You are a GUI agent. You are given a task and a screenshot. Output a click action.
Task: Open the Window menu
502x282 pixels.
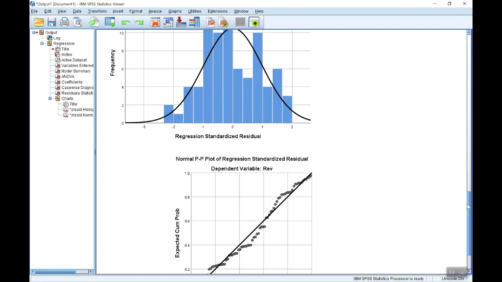coord(241,11)
